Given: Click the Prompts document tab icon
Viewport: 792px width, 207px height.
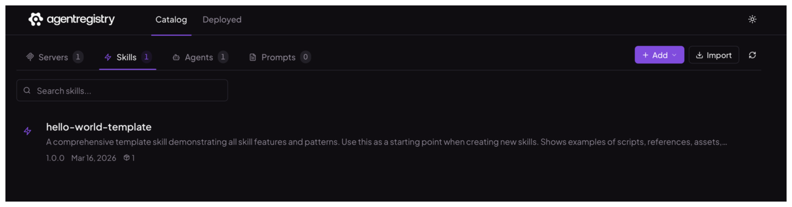Looking at the screenshot, I should coord(253,57).
